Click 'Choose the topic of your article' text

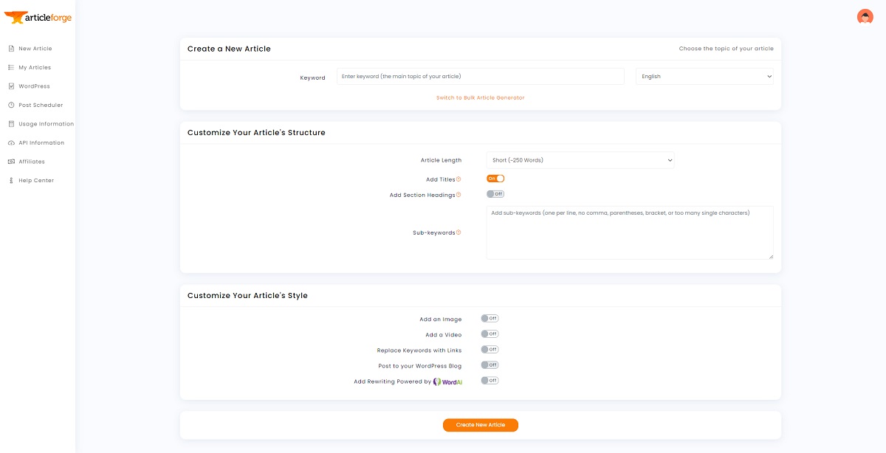pos(727,49)
